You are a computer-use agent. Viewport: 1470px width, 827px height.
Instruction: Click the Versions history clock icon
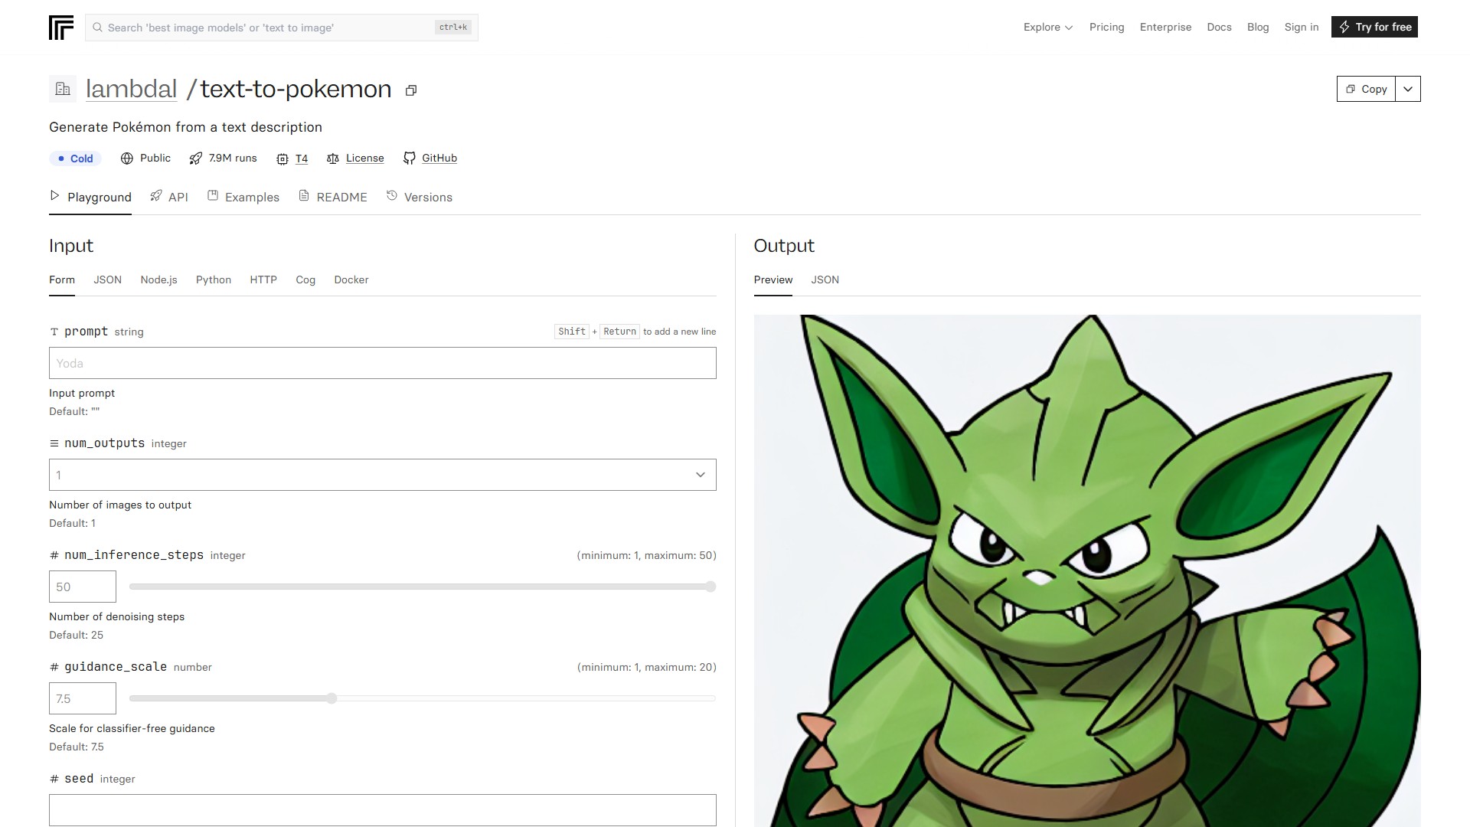coord(390,196)
